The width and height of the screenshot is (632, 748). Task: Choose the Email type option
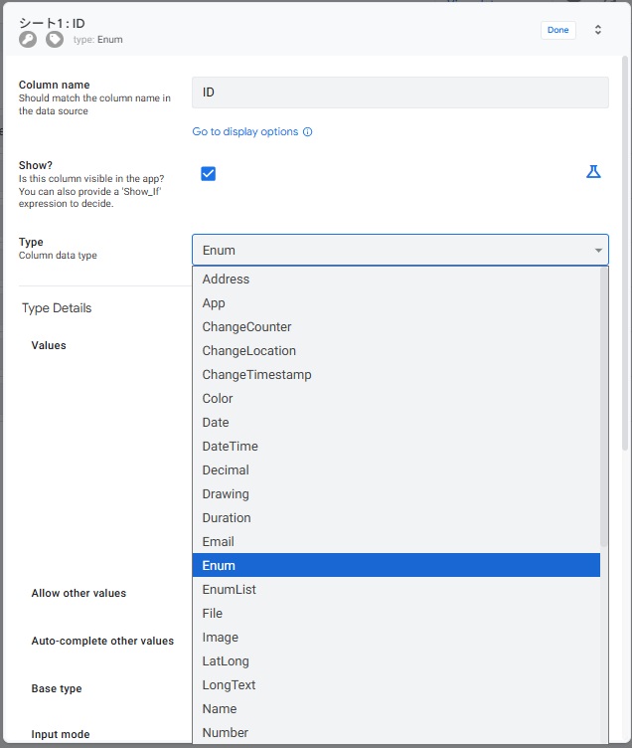pyautogui.click(x=219, y=542)
